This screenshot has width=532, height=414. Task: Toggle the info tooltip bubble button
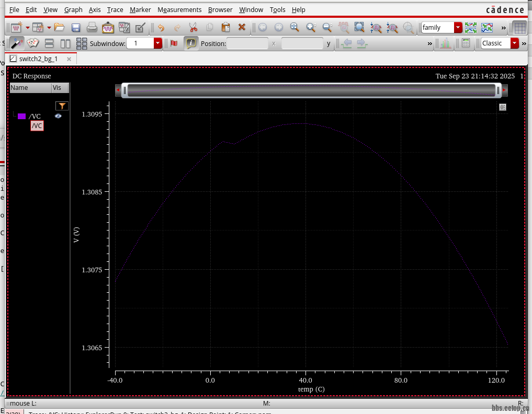point(191,43)
